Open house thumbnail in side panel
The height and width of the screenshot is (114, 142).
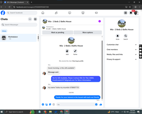click(x=122, y=23)
